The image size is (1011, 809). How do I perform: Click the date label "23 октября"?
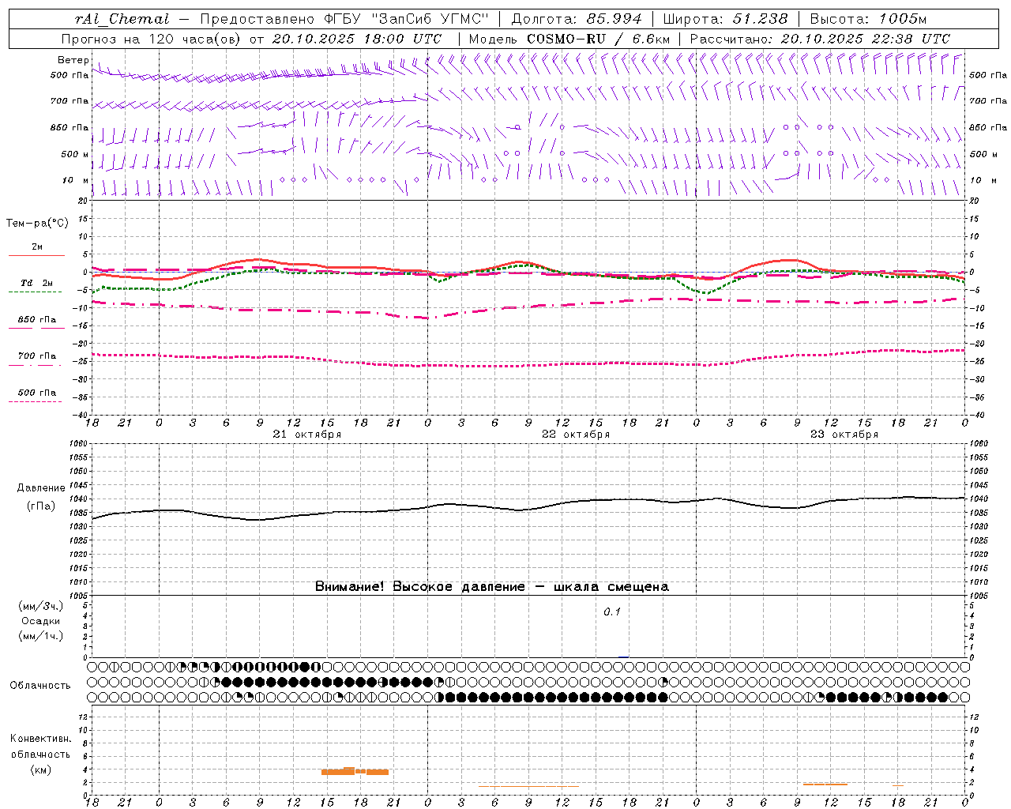click(x=844, y=435)
